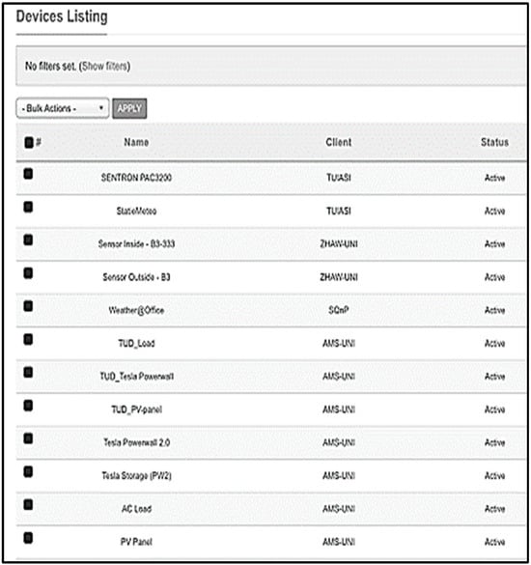Toggle the select-all checkbox in header

28,142
